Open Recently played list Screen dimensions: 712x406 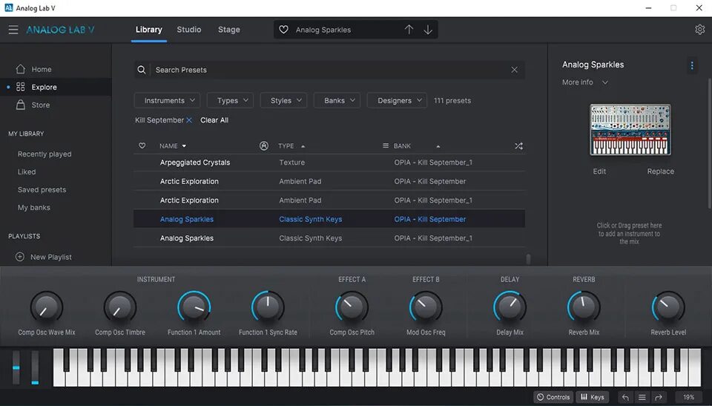tap(44, 154)
